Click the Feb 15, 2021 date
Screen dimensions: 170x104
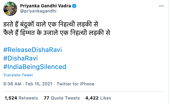tap(39, 84)
